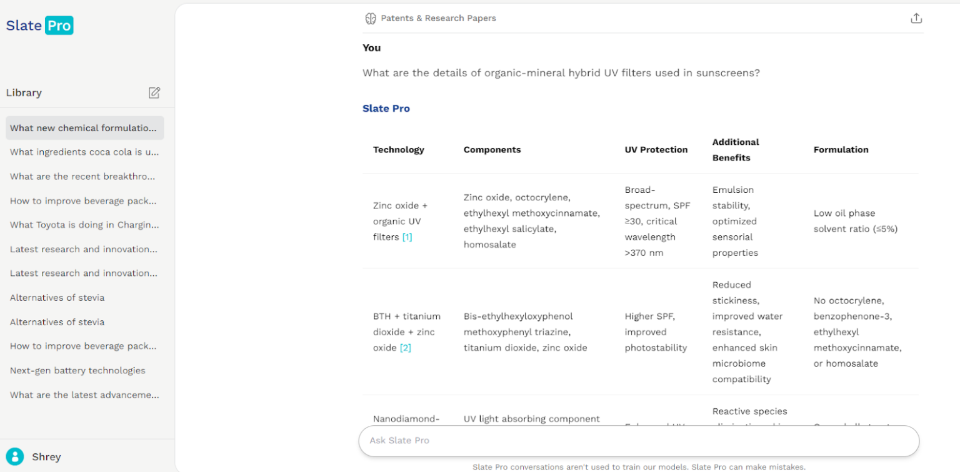
Task: Click the share/export icon at top right
Action: (x=916, y=18)
